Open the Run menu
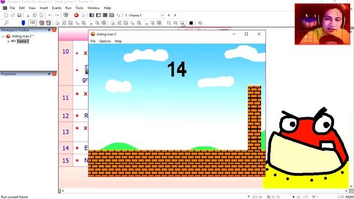354x199 pixels. pos(69,8)
